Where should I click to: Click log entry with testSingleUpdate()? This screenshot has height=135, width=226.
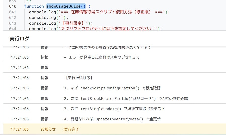[x=114, y=109]
